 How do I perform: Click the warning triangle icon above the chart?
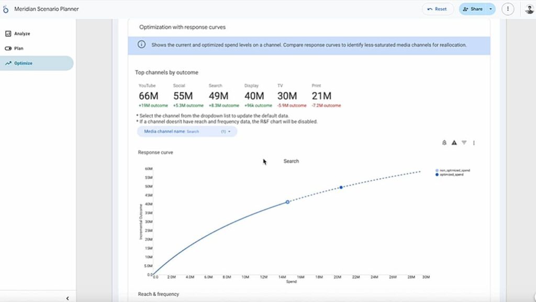[x=454, y=143]
